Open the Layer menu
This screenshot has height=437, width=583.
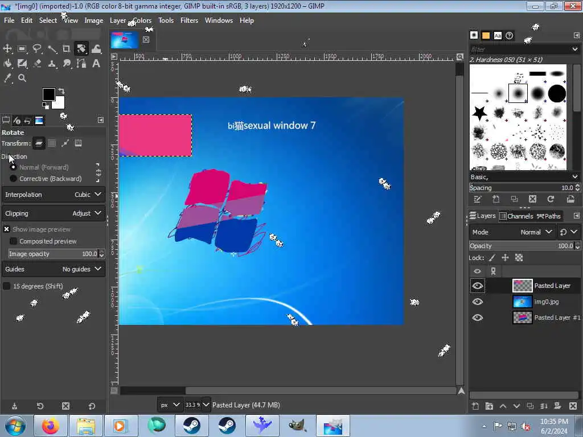point(118,20)
